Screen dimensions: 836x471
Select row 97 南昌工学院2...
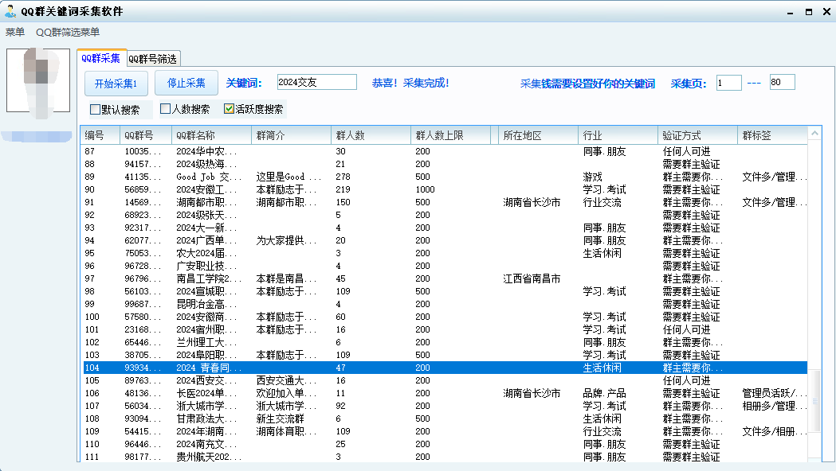coord(445,278)
